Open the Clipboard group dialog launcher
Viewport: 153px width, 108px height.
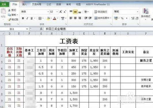click(x=18, y=24)
